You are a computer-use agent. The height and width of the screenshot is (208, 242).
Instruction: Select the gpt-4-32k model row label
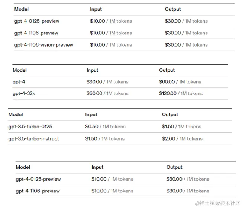point(24,93)
